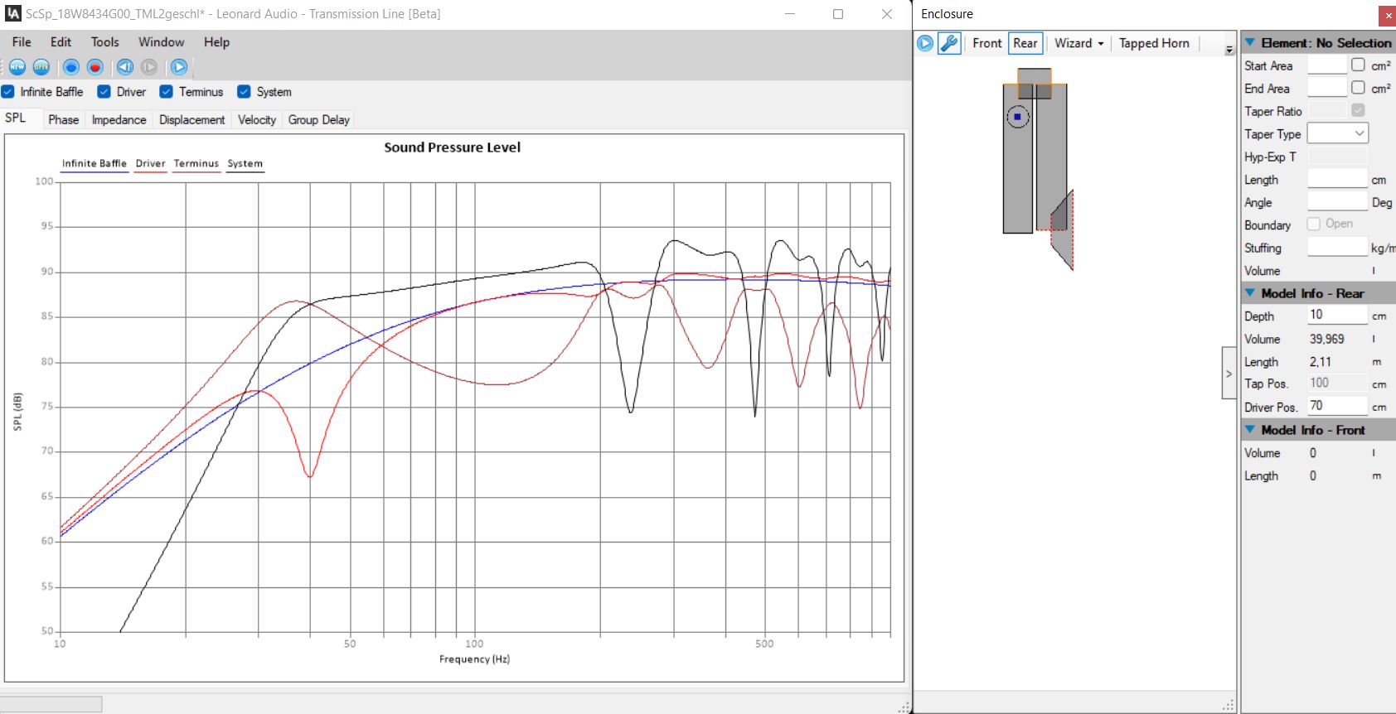Viewport: 1396px width, 714px height.
Task: Click the wrench icon in Enclosure panel
Action: (x=949, y=43)
